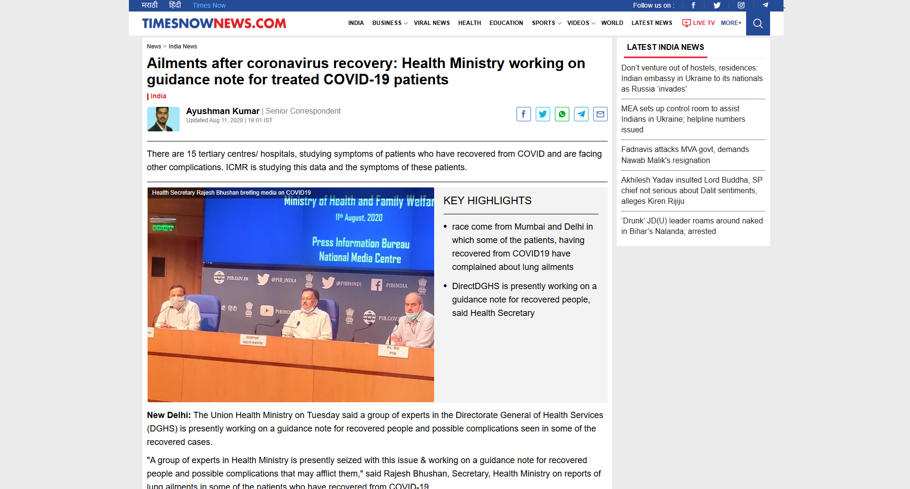Open Fadnavis attacks MVA govt story

685,155
